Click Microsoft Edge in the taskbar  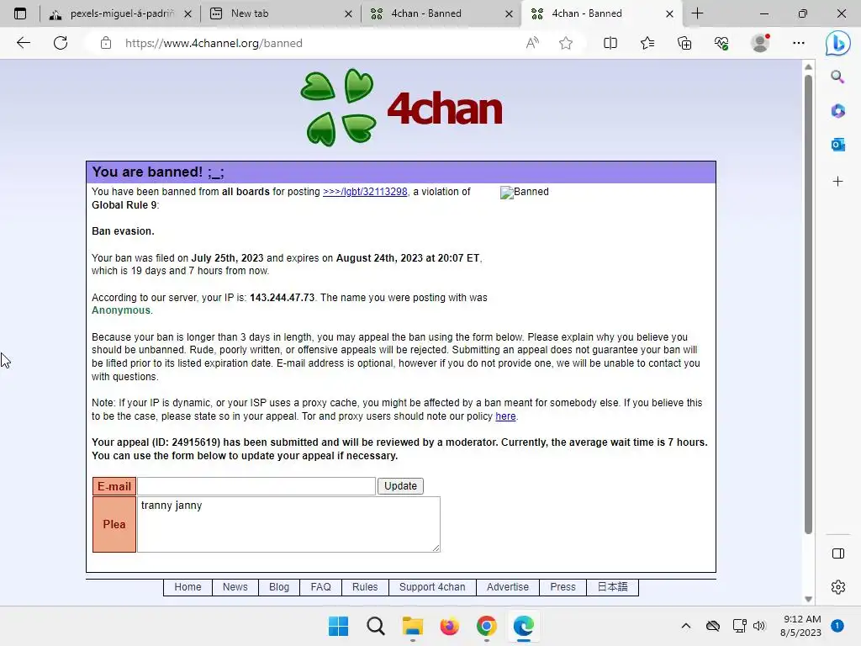pos(523,626)
